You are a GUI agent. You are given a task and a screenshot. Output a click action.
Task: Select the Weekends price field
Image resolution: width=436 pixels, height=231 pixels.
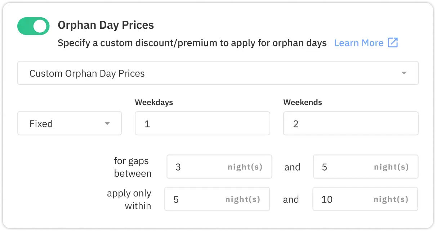click(351, 123)
